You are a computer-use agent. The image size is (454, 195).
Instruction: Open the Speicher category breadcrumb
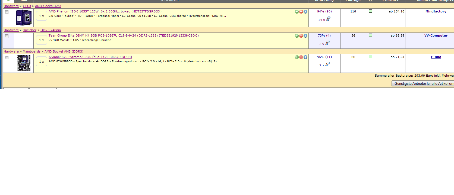(30, 30)
